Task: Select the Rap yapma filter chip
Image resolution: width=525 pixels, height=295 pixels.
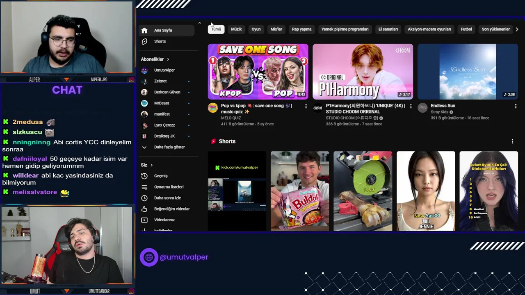Action: (301, 29)
